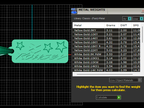This screenshot has height=108, width=144.
Task: Click the vertical scrollbar of metals table
Action: click(x=142, y=34)
